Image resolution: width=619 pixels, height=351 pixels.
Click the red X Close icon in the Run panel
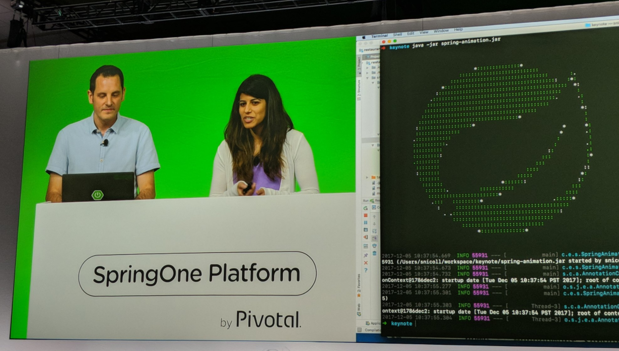366,263
